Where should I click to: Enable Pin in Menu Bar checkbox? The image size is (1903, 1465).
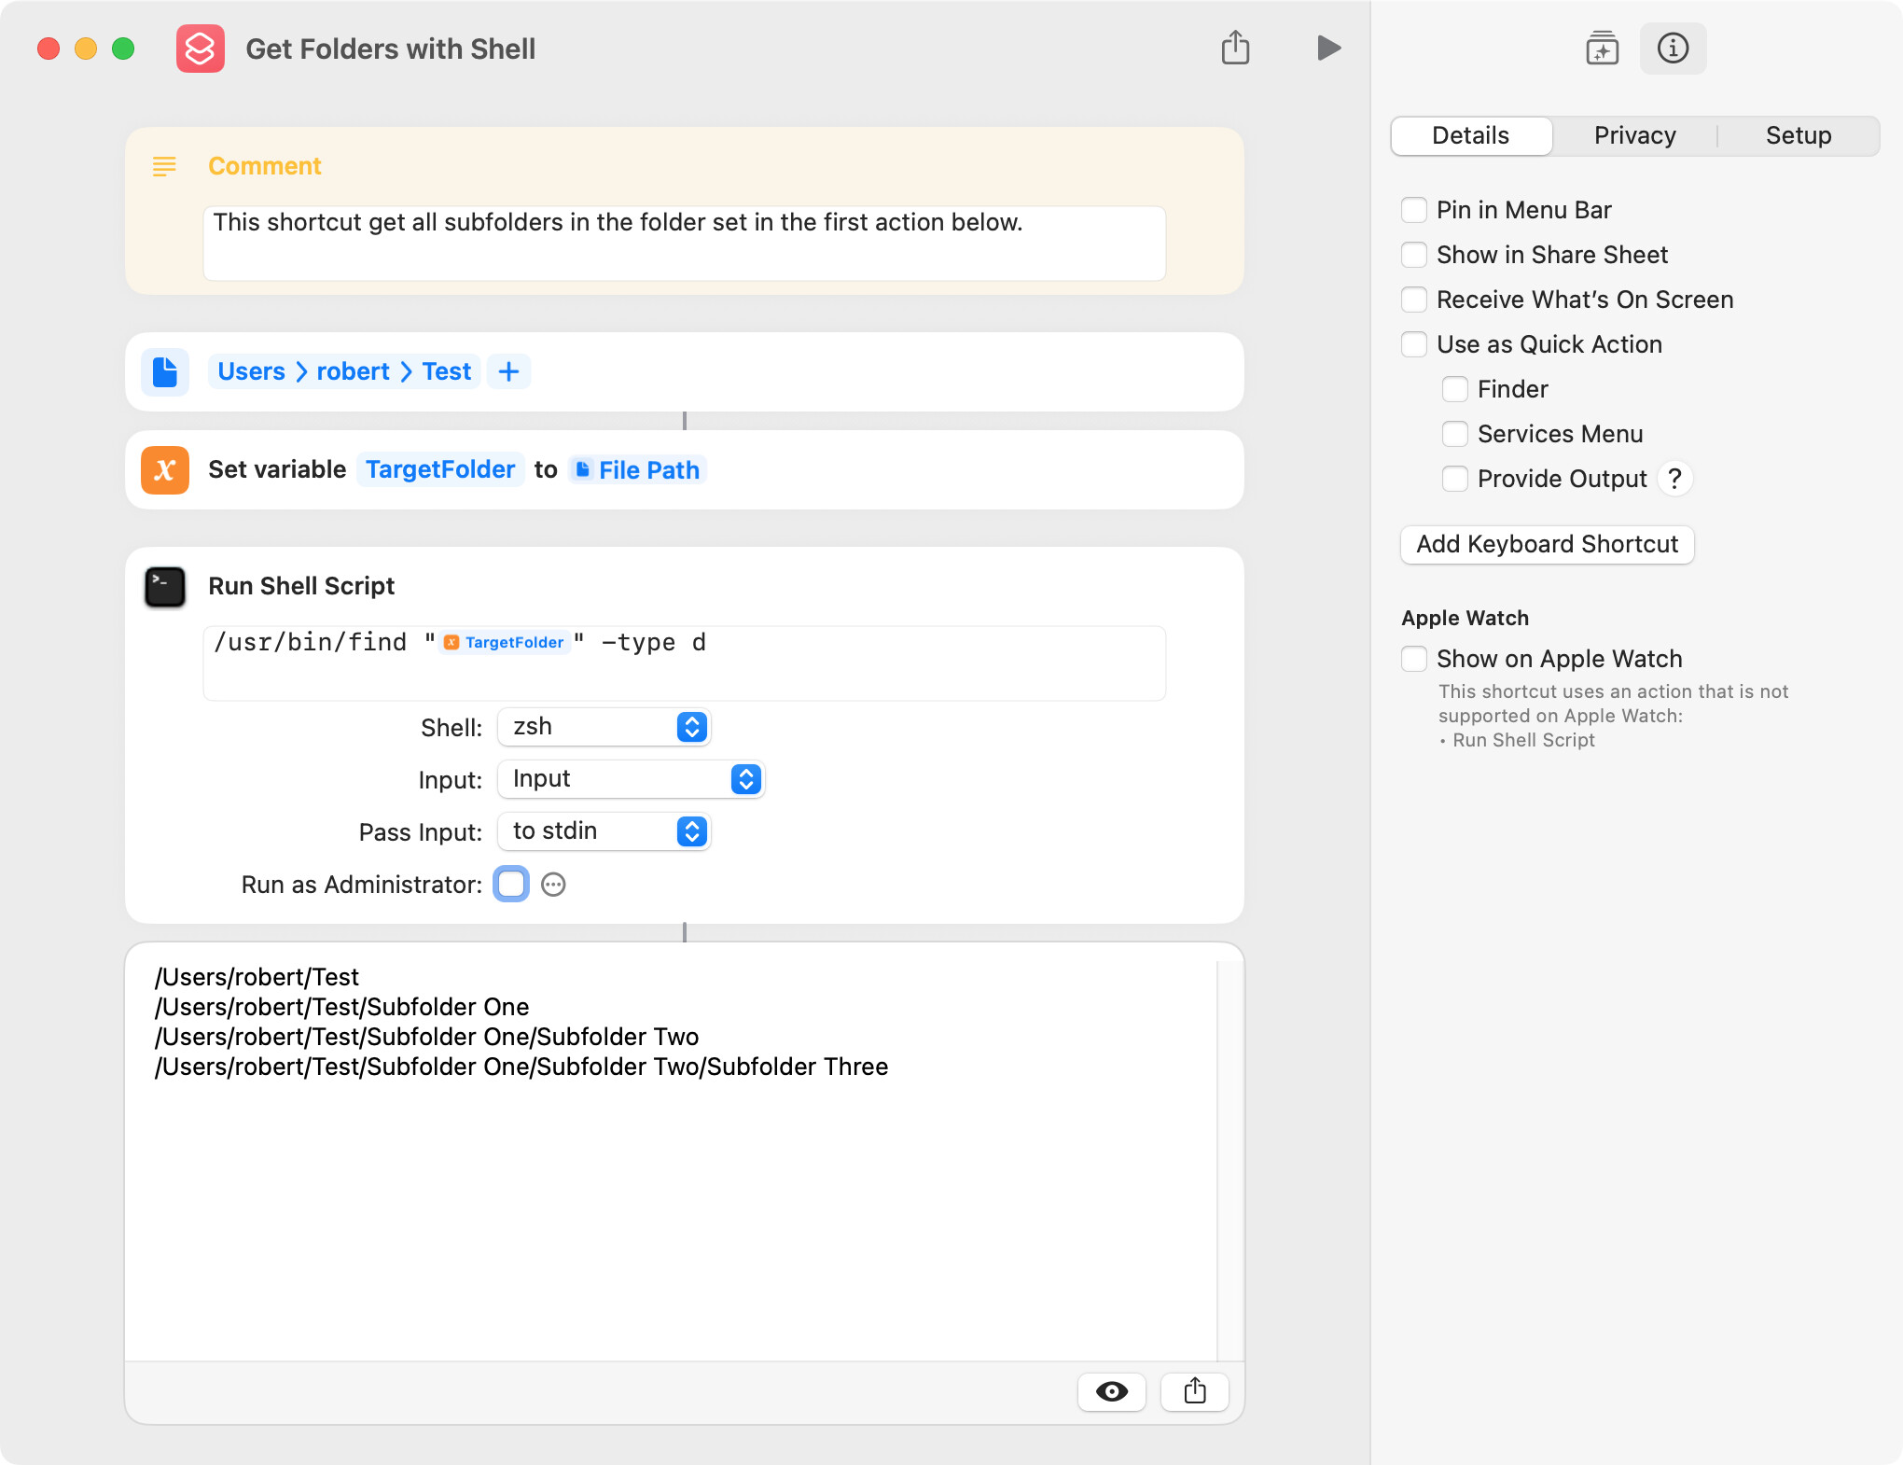[x=1414, y=210]
